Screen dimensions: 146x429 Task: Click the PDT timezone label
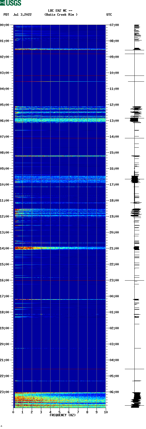(x=6, y=15)
